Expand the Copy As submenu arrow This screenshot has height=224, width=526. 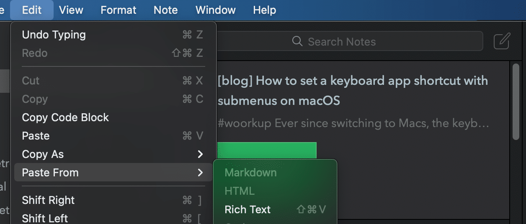click(x=200, y=154)
